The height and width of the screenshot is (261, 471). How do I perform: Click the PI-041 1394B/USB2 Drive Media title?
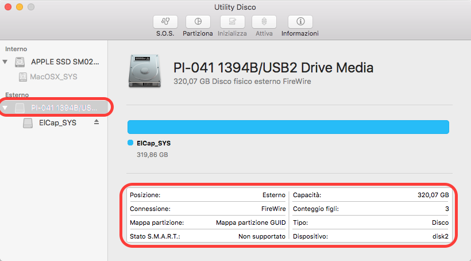pyautogui.click(x=273, y=68)
